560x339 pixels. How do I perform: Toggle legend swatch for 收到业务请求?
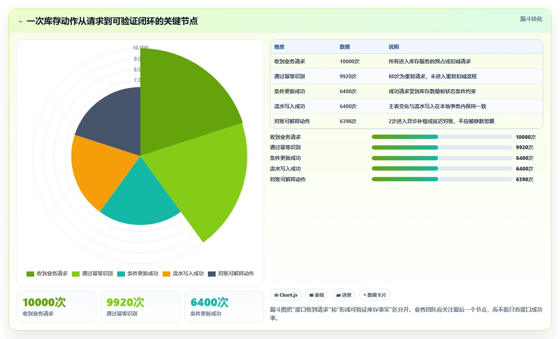pos(30,274)
